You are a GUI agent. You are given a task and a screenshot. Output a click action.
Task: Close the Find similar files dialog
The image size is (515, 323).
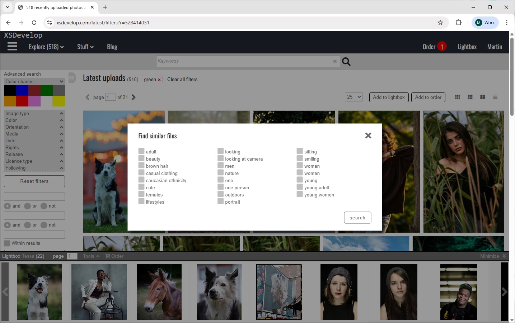click(368, 136)
